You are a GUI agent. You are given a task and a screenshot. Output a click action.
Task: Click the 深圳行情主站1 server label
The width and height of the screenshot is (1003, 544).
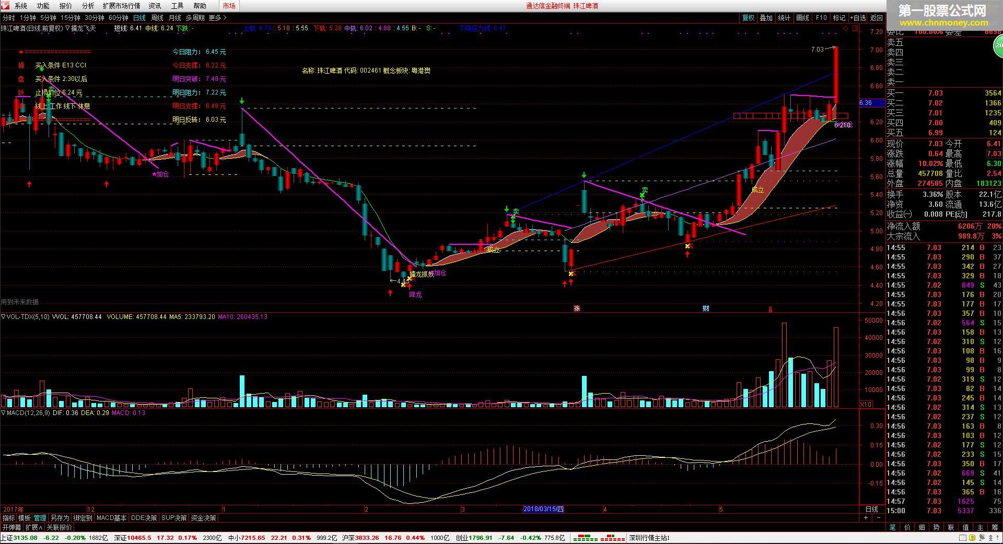click(649, 538)
